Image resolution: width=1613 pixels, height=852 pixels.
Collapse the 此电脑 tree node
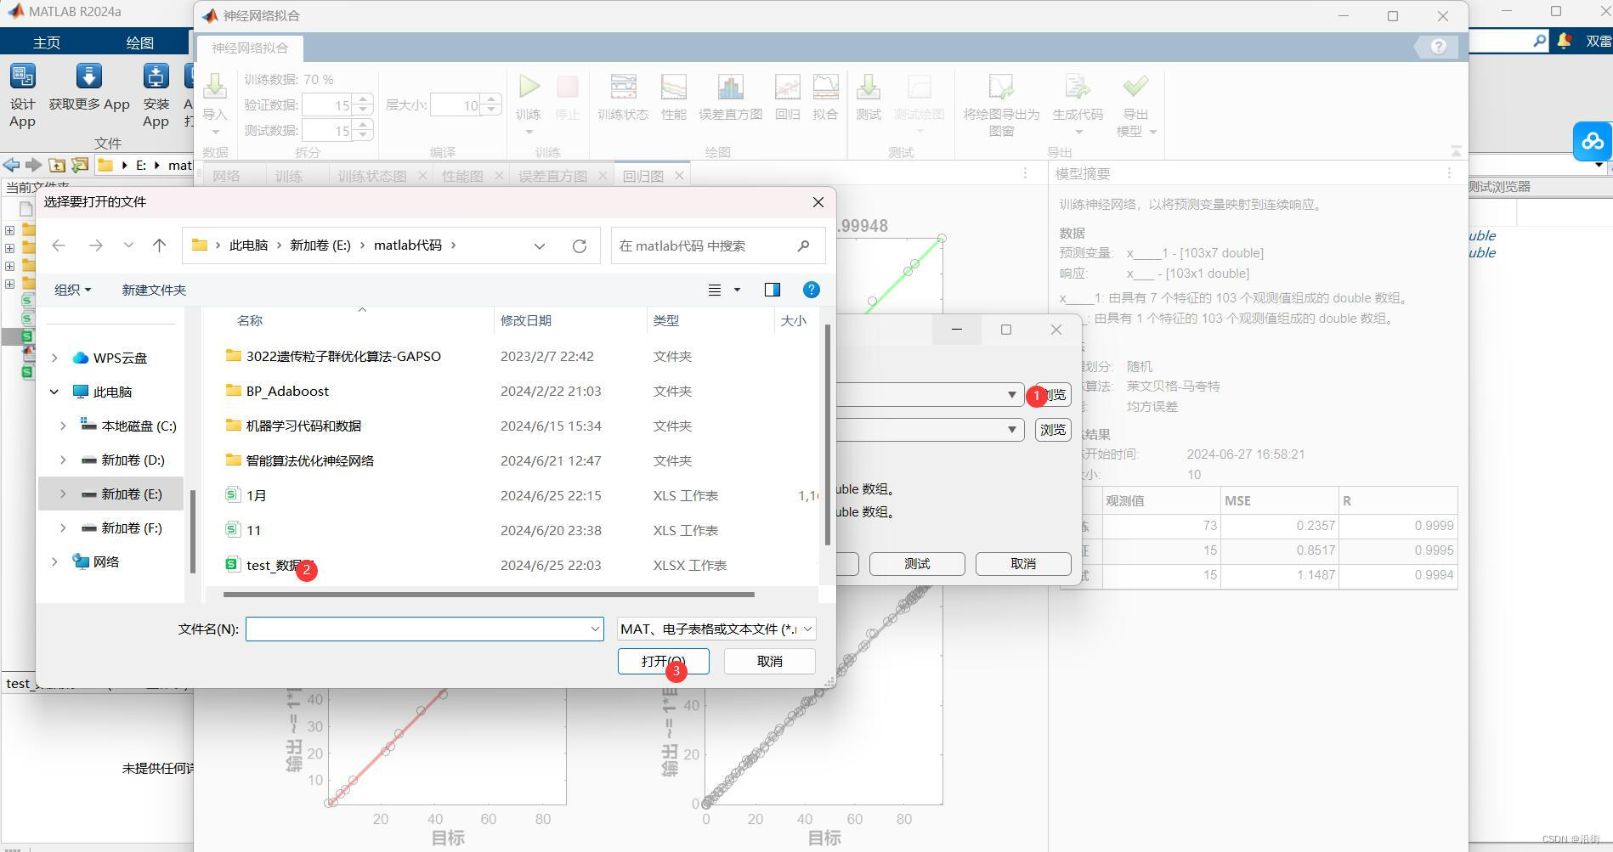pyautogui.click(x=54, y=392)
